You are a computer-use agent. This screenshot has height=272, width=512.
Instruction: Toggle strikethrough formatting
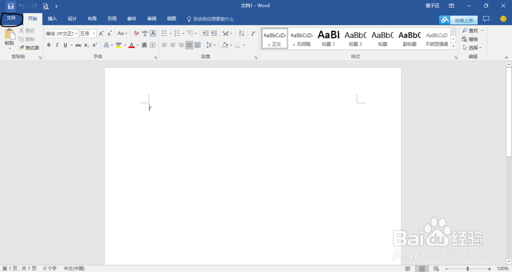78,45
